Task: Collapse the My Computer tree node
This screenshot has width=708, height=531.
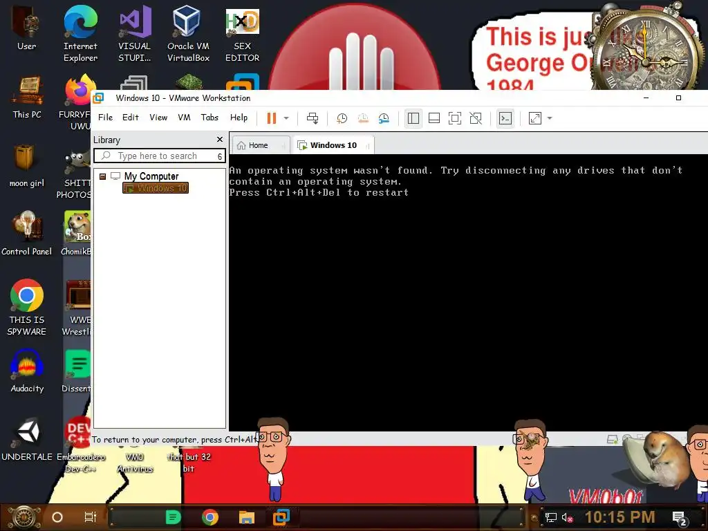Action: (x=102, y=176)
